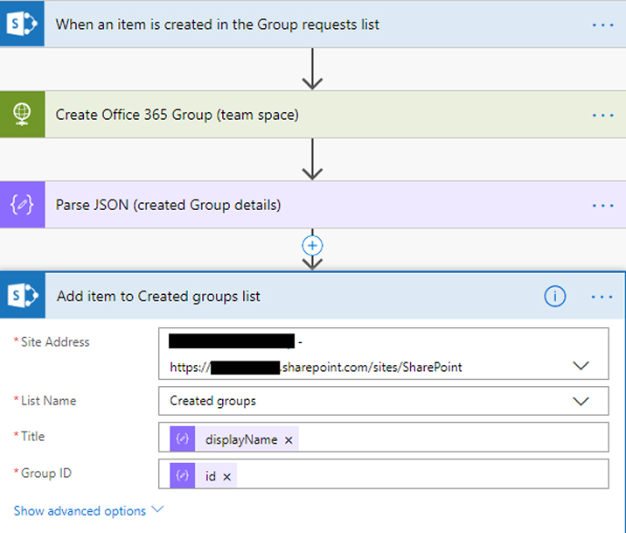Select the id dynamic content token
The height and width of the screenshot is (533, 626).
[203, 475]
